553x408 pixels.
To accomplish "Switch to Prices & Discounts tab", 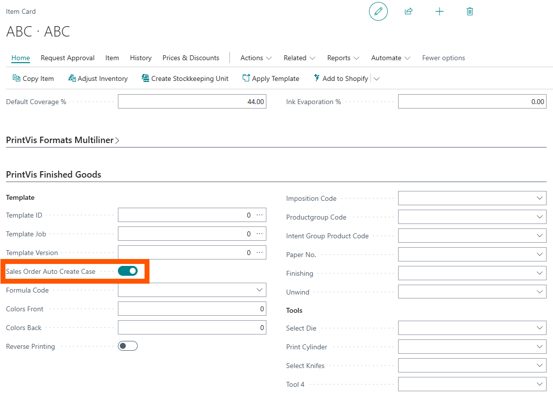I will pos(190,58).
